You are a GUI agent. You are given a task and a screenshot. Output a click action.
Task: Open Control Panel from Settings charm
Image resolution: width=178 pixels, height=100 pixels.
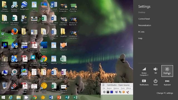pyautogui.click(x=144, y=19)
